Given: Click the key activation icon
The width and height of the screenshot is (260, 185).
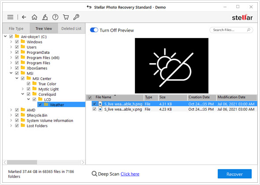Looking at the screenshot, I should [76, 17].
